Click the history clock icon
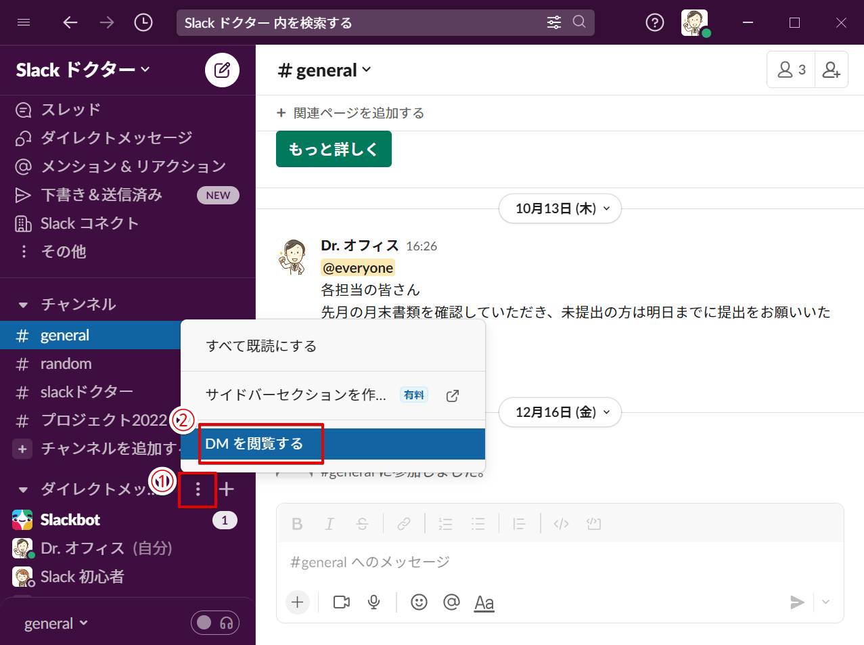This screenshot has width=864, height=645. (143, 22)
